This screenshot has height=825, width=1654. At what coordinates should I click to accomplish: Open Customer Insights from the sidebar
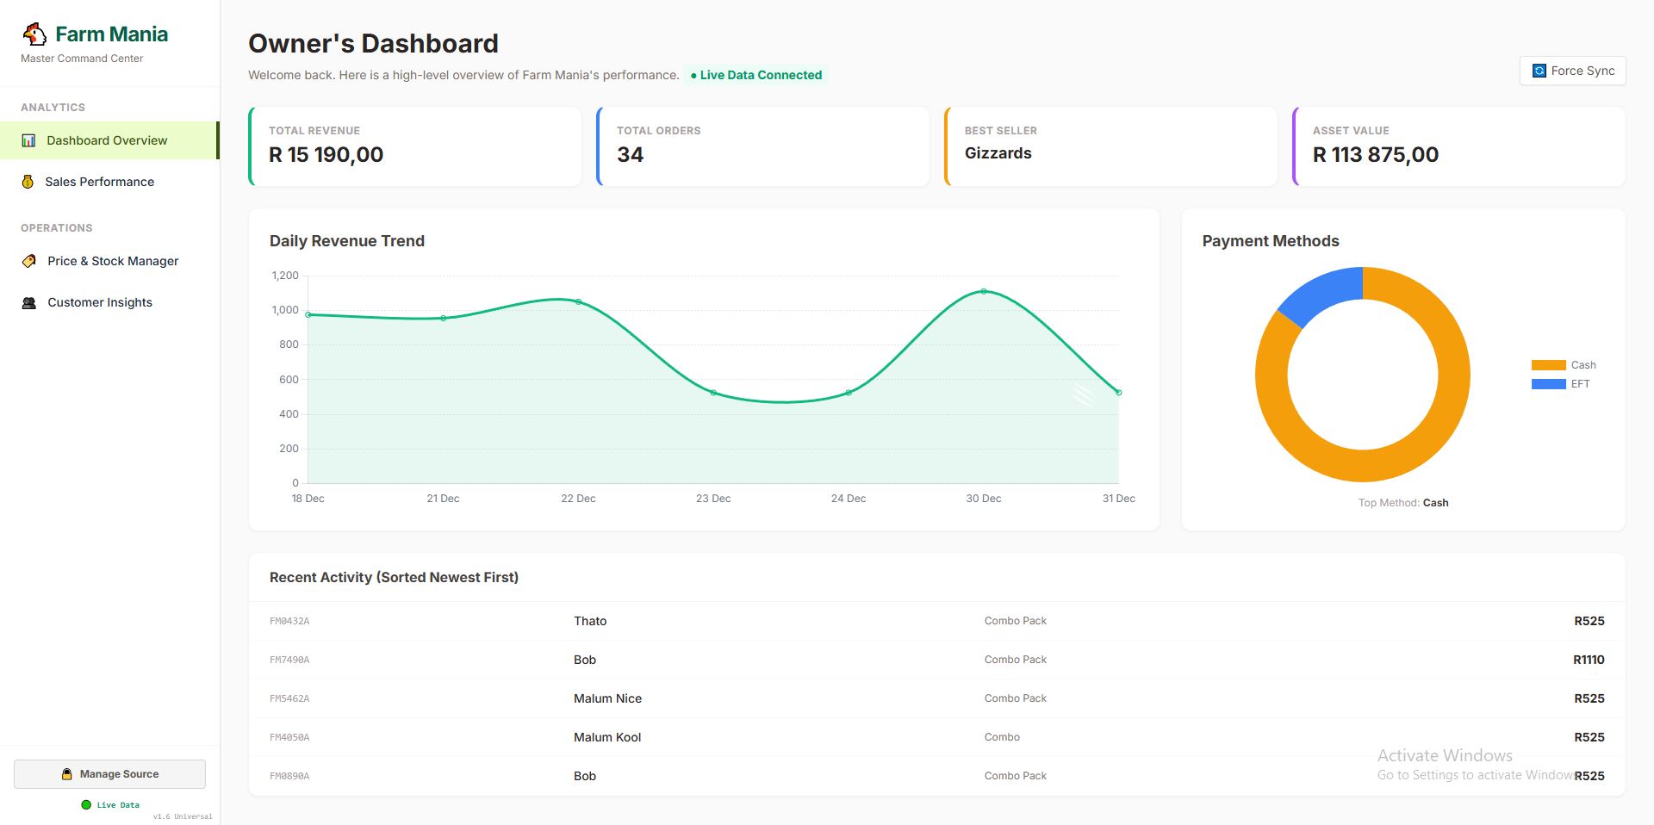pos(99,301)
